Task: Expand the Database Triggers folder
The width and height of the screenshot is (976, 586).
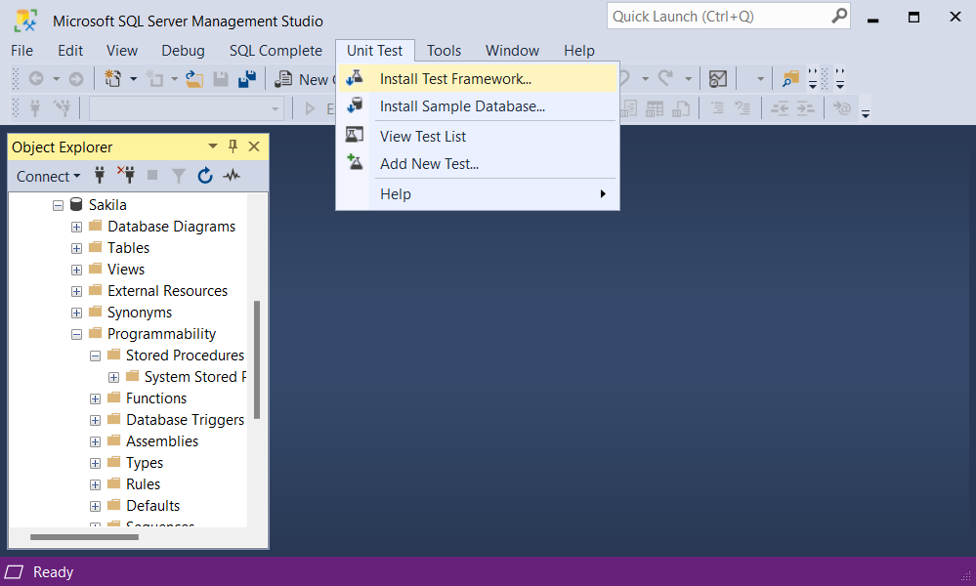Action: (x=95, y=421)
